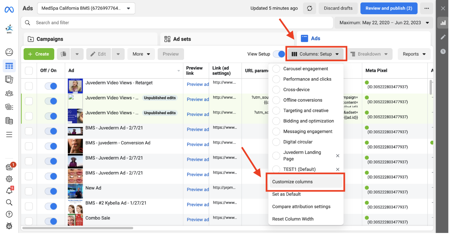Click the green Create button
The width and height of the screenshot is (449, 234).
point(39,54)
